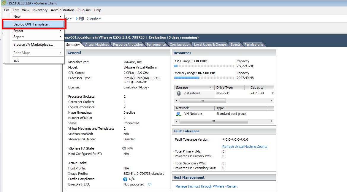Click the Inventory icon in breadcrumb bar
Screen dimensions: 347x192
pyautogui.click(x=81, y=19)
